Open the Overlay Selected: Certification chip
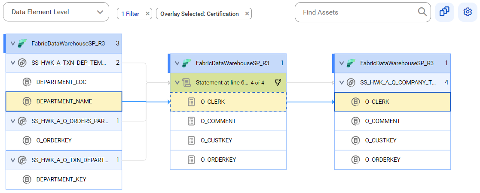 point(199,14)
